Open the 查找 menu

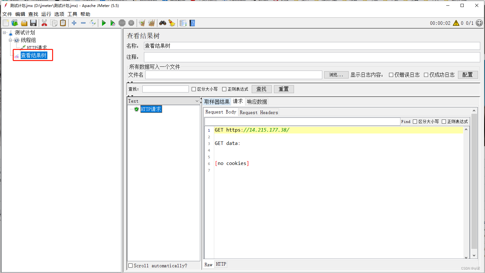(33, 14)
